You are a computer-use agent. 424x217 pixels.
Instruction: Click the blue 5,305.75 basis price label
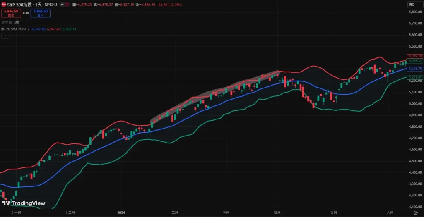tap(414, 69)
